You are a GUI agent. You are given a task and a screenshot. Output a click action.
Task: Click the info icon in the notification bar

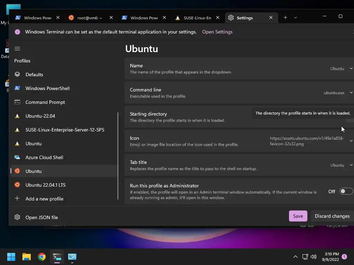17,32
